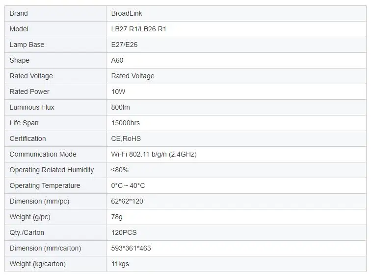Select the Communication Mode label
This screenshot has width=372, height=275.
[x=43, y=154]
